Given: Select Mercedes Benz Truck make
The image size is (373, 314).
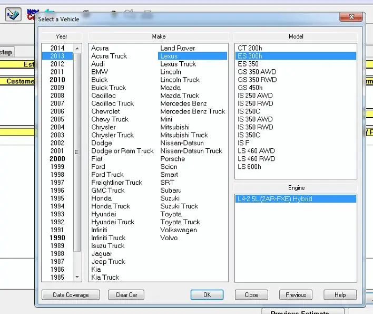Looking at the screenshot, I should [x=192, y=111].
